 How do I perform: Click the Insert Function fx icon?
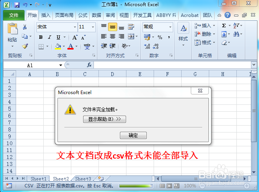point(89,65)
